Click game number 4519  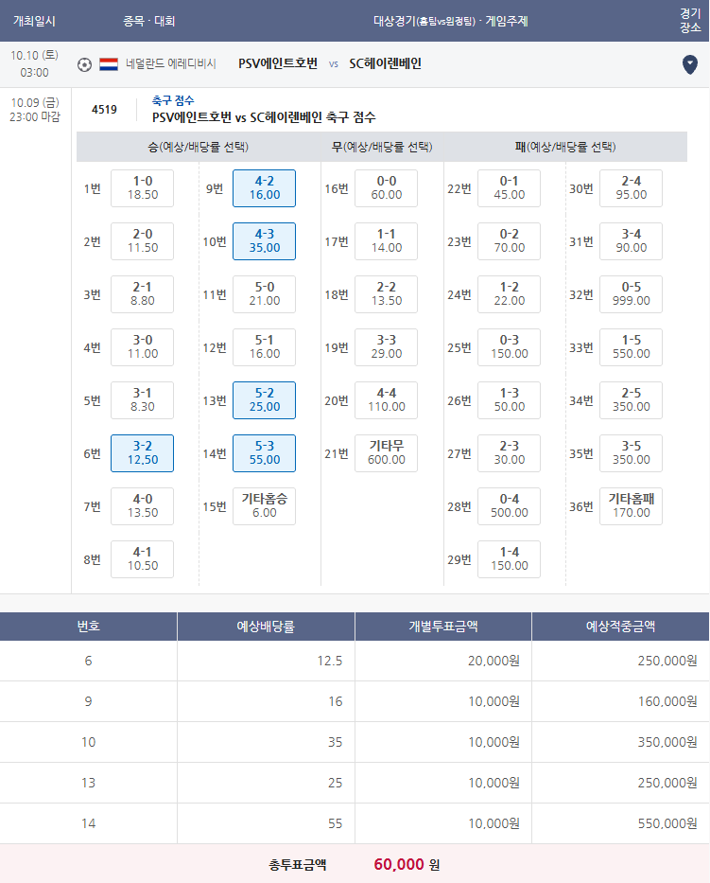click(x=104, y=109)
